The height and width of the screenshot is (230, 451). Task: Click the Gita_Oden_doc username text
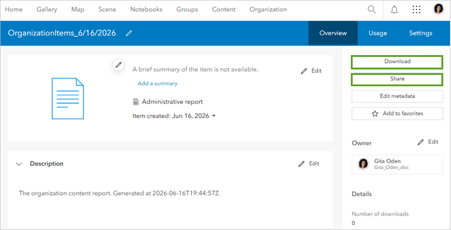coord(392,167)
